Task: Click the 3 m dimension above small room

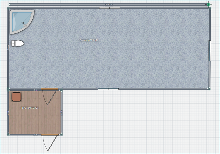Action: pos(36,90)
